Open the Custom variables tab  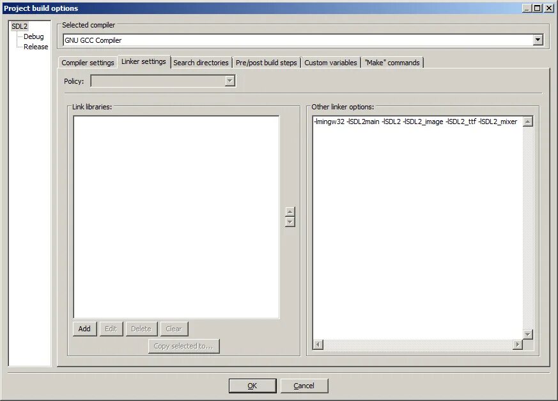330,63
